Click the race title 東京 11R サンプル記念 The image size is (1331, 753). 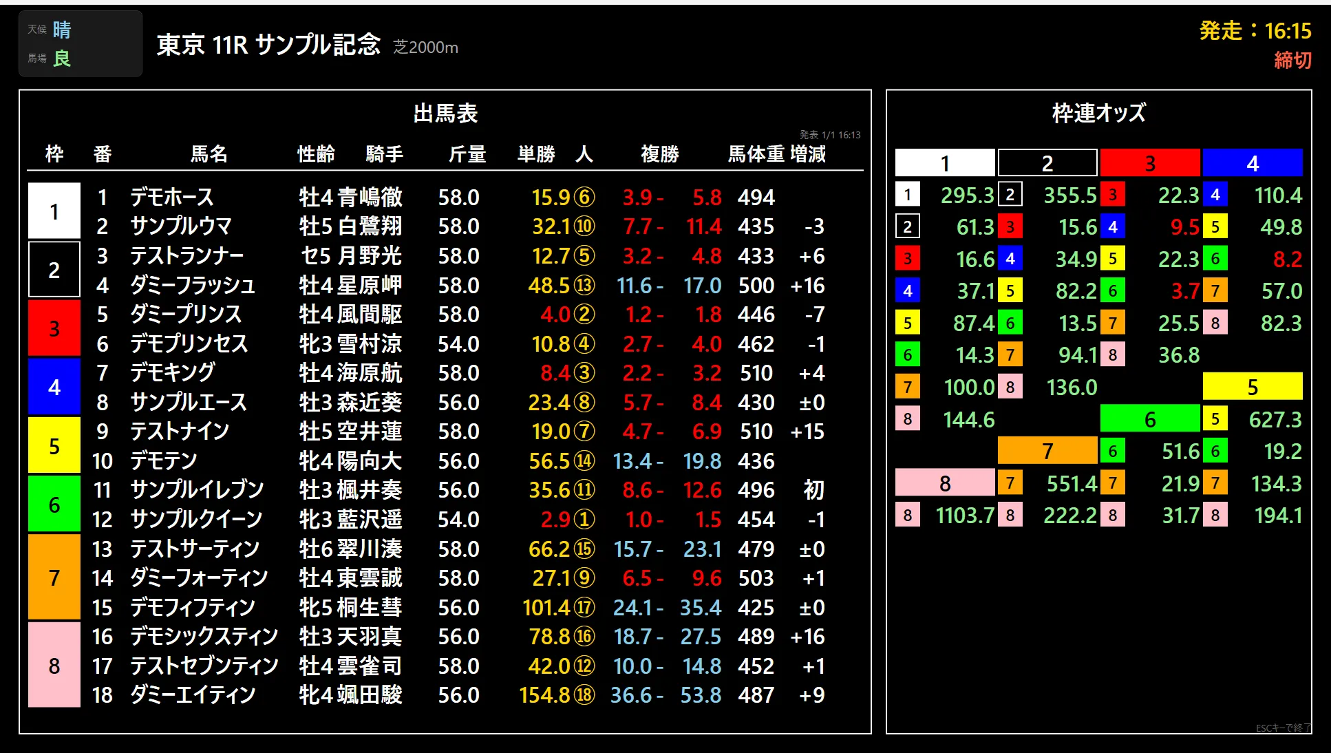click(x=268, y=45)
